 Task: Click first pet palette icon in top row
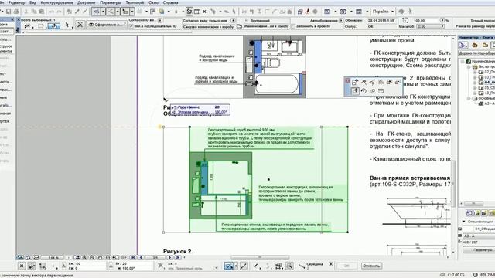pyautogui.click(x=355, y=83)
